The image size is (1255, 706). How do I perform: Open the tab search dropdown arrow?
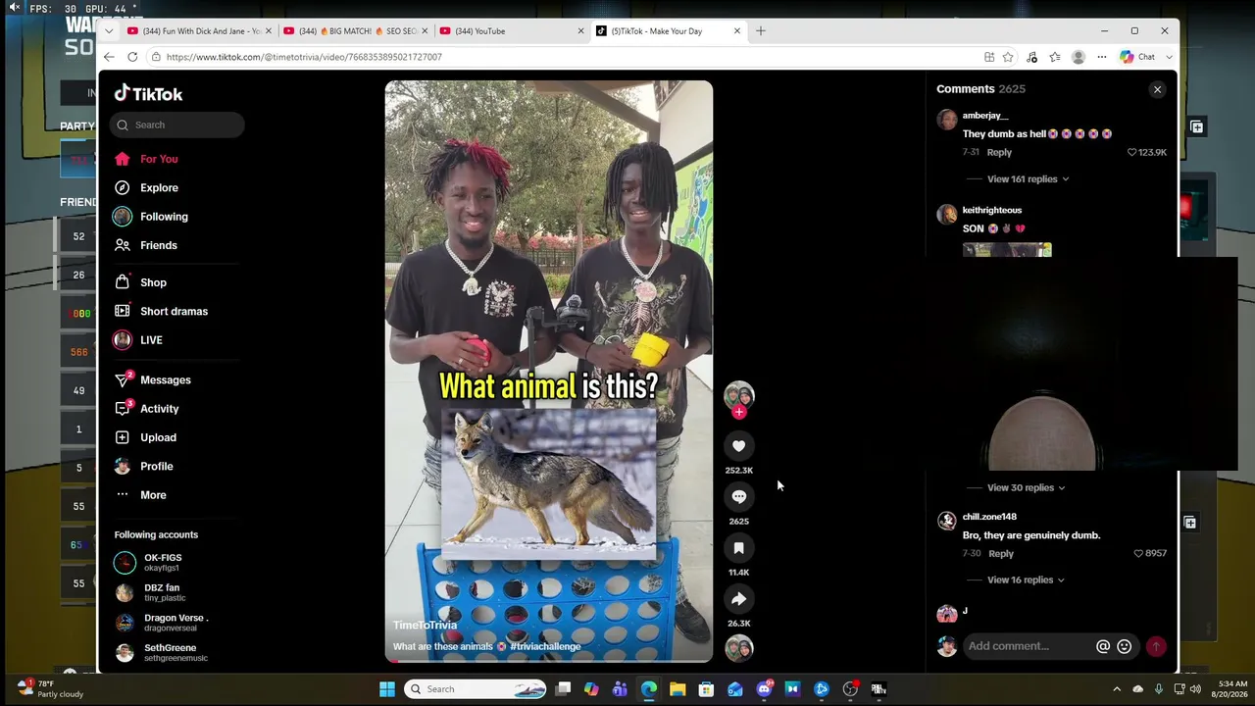pyautogui.click(x=109, y=31)
